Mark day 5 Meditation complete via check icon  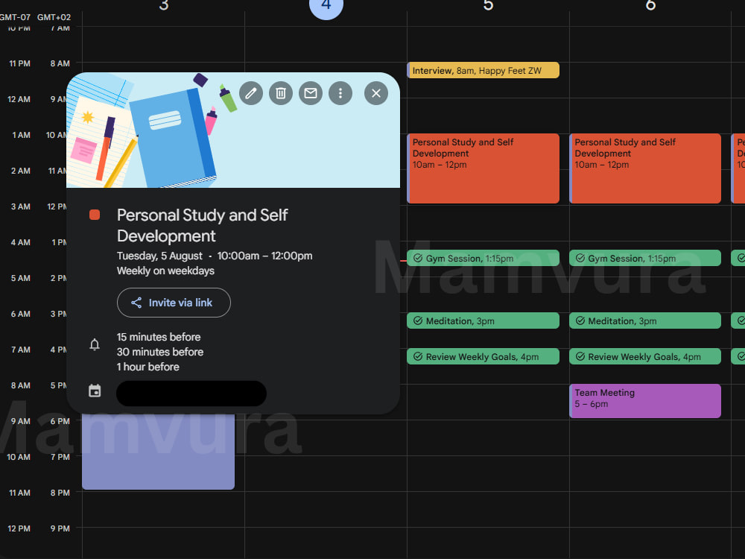click(418, 320)
